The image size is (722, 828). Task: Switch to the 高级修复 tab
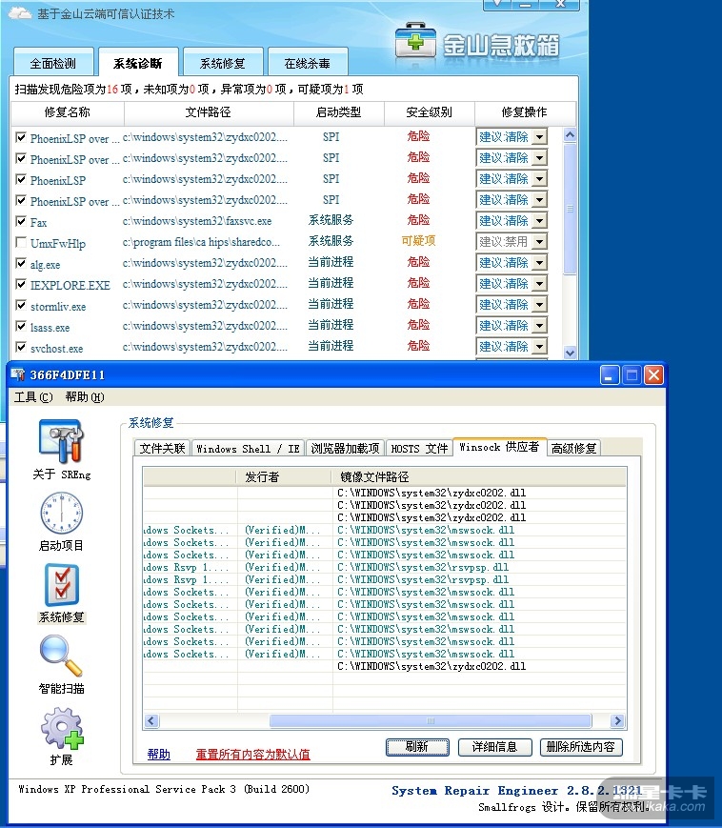[573, 449]
